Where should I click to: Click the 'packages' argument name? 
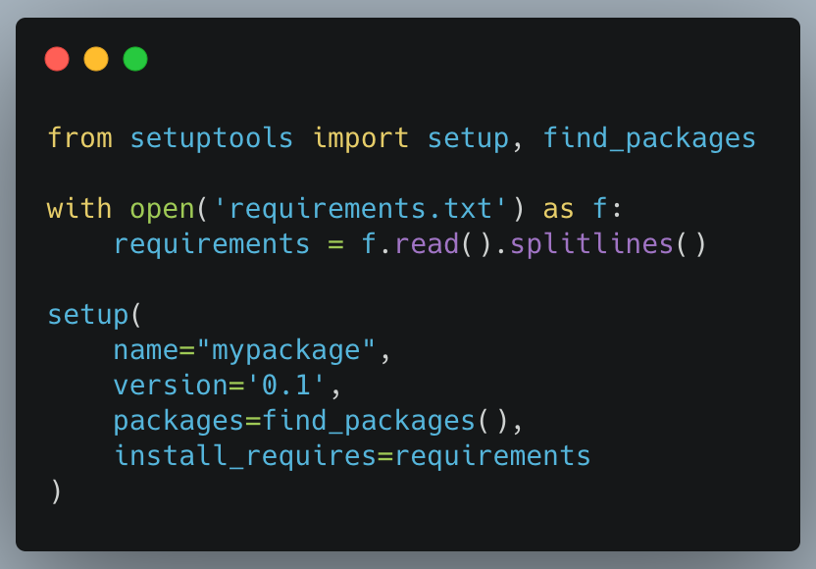178,421
